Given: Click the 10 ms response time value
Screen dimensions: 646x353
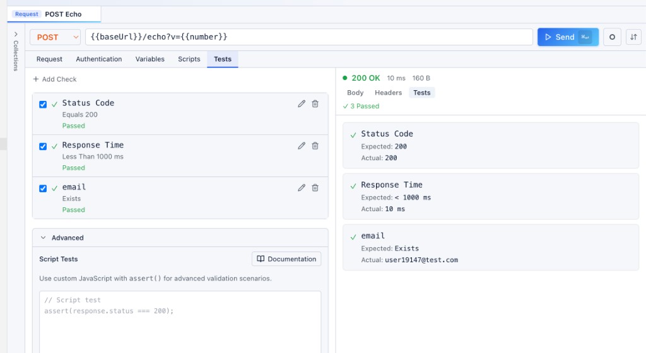Looking at the screenshot, I should pyautogui.click(x=396, y=78).
